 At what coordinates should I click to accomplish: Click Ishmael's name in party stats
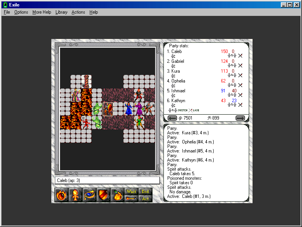pyautogui.click(x=178, y=91)
